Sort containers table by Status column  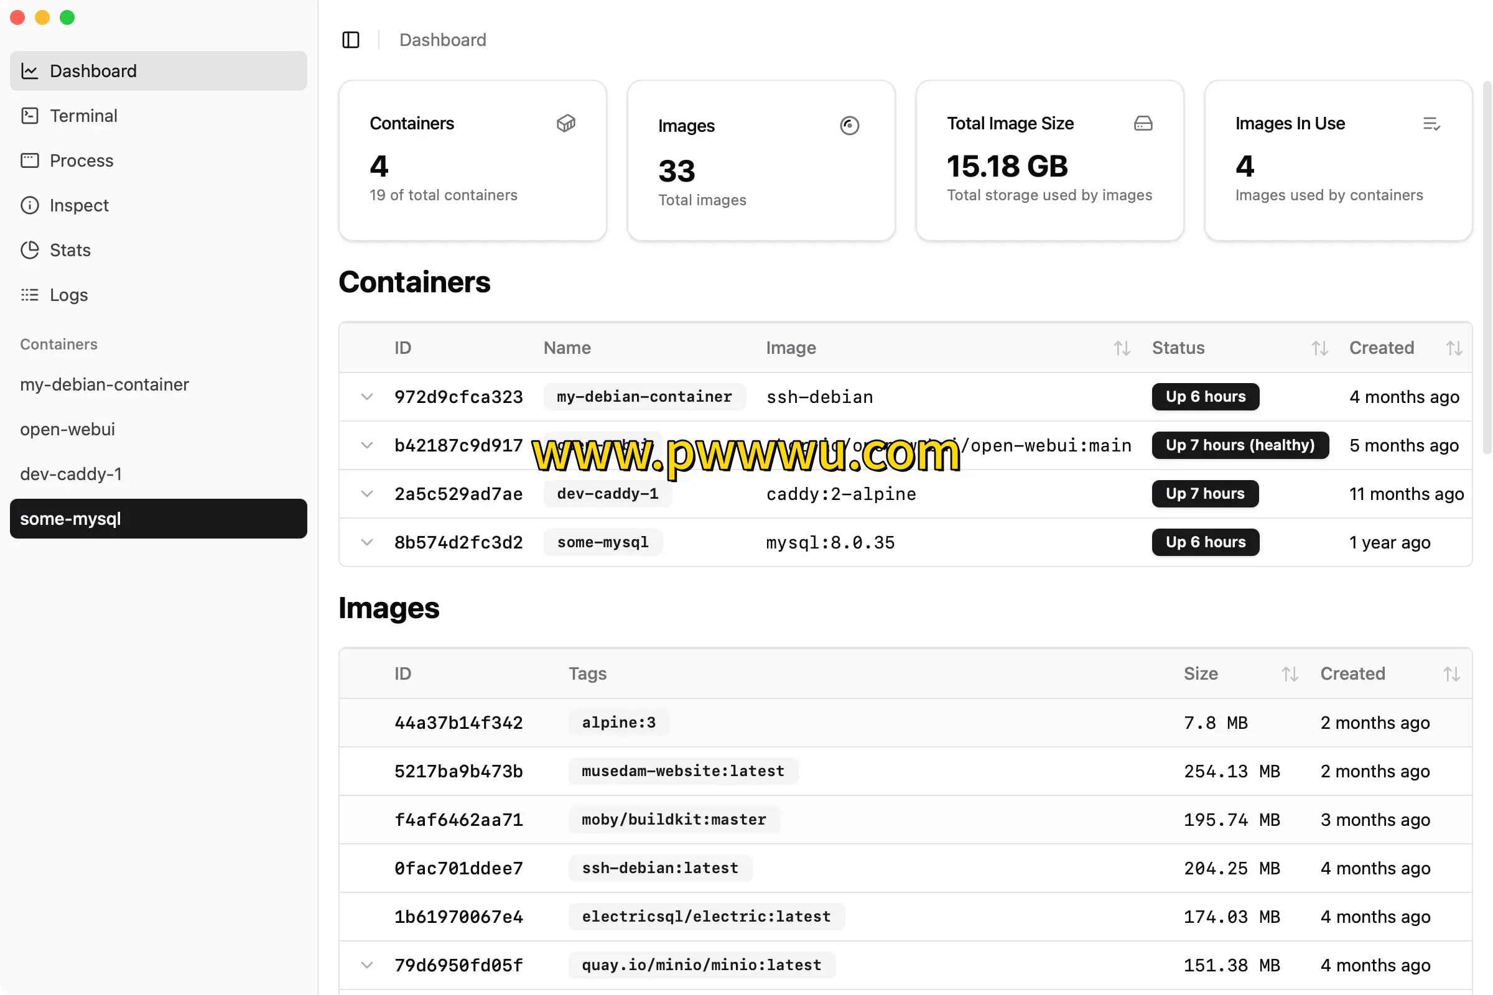click(1319, 348)
